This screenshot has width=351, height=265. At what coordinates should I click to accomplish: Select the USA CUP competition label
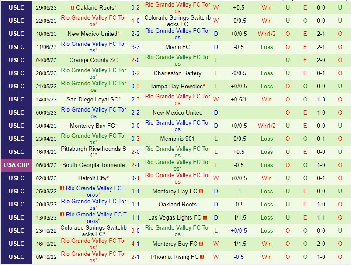tap(17, 165)
